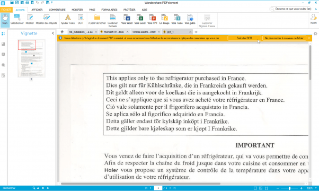Create PDF via À partir de fichier
Viewport: 319px width, 191px height.
(x=97, y=20)
